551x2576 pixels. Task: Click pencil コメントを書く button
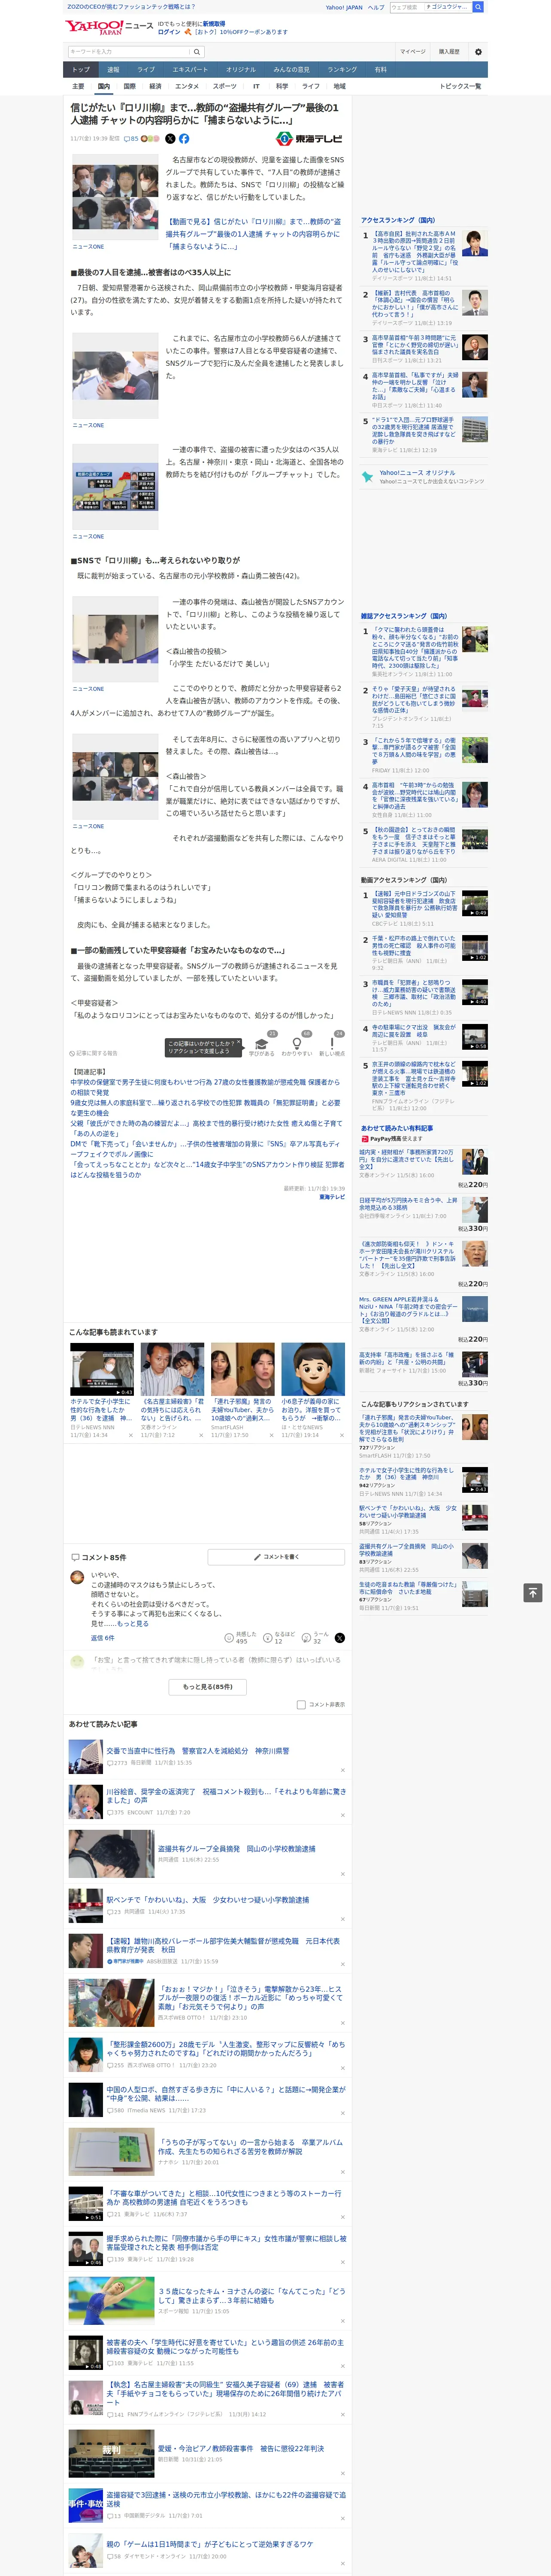276,1557
